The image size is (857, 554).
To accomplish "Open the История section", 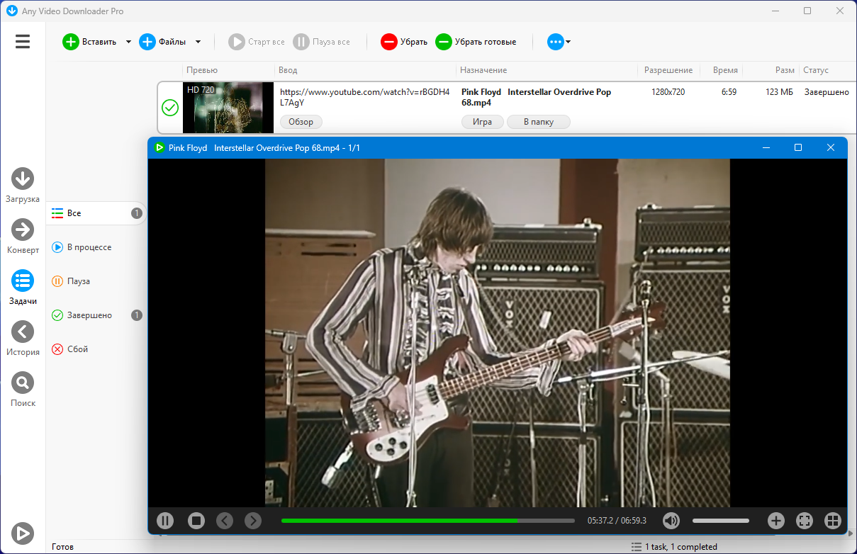I will (x=23, y=339).
